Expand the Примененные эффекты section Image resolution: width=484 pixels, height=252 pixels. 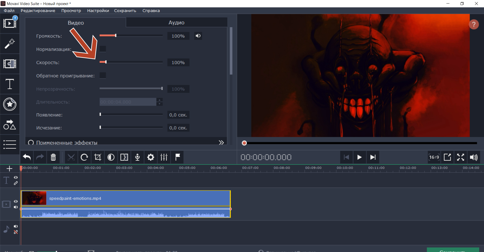point(221,143)
